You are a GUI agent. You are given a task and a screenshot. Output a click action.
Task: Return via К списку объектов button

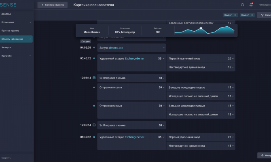click(52, 5)
